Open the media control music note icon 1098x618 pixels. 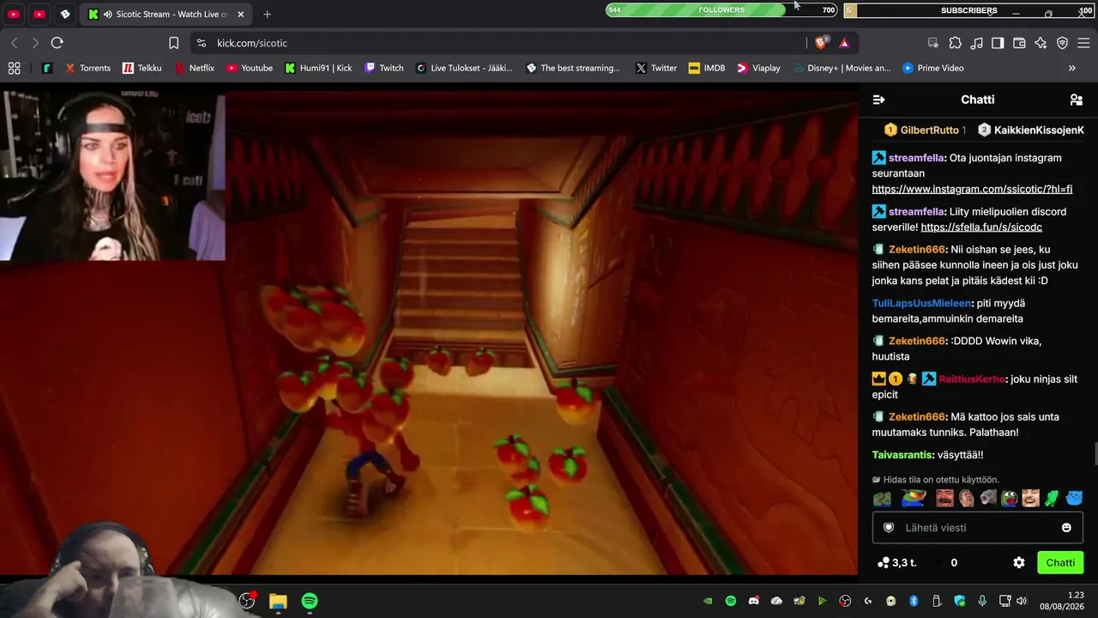(x=976, y=43)
